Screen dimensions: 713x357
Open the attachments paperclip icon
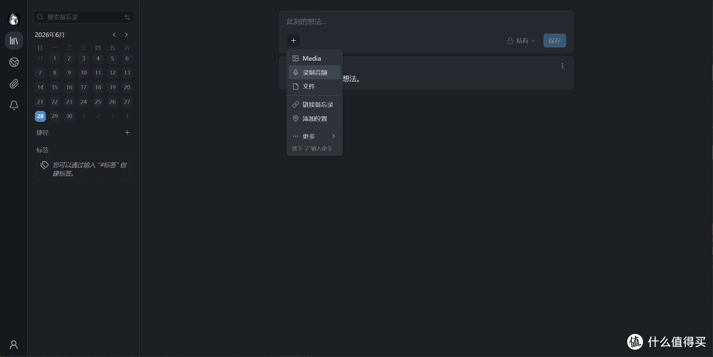tap(14, 84)
